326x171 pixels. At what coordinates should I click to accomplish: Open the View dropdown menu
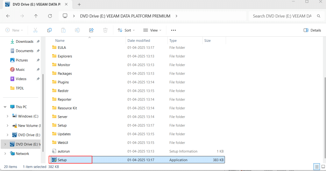click(152, 30)
